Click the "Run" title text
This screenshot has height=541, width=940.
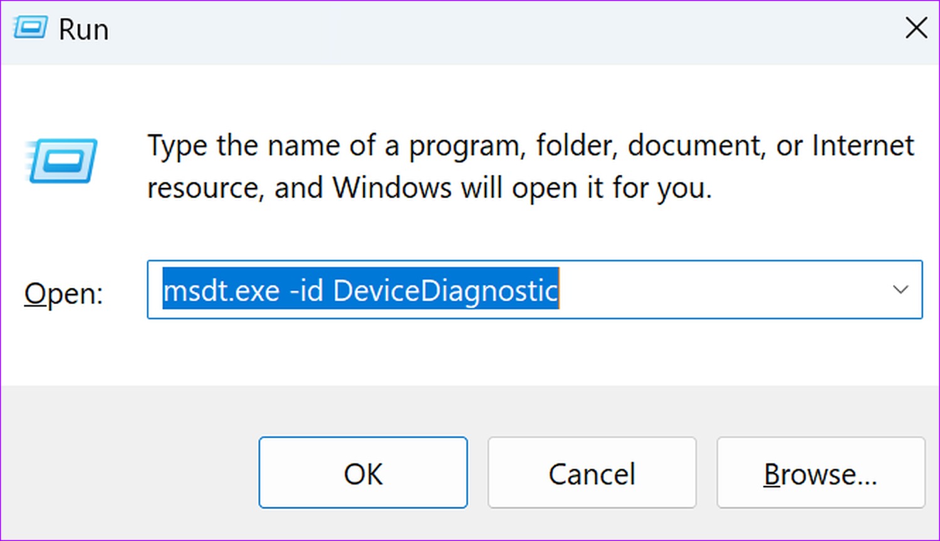coord(83,29)
